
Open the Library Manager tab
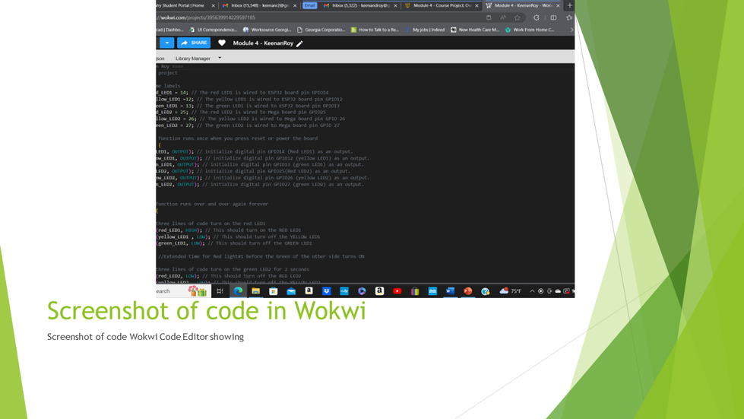pyautogui.click(x=192, y=59)
